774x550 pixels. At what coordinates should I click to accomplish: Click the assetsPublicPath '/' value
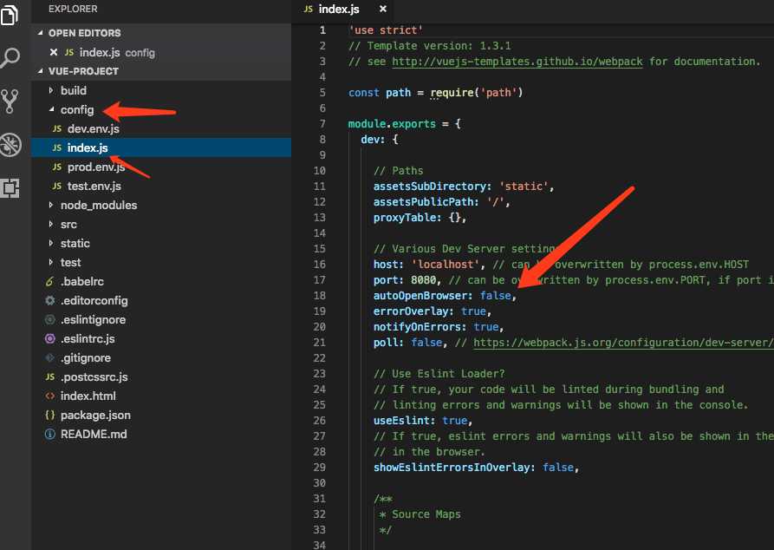coord(495,202)
